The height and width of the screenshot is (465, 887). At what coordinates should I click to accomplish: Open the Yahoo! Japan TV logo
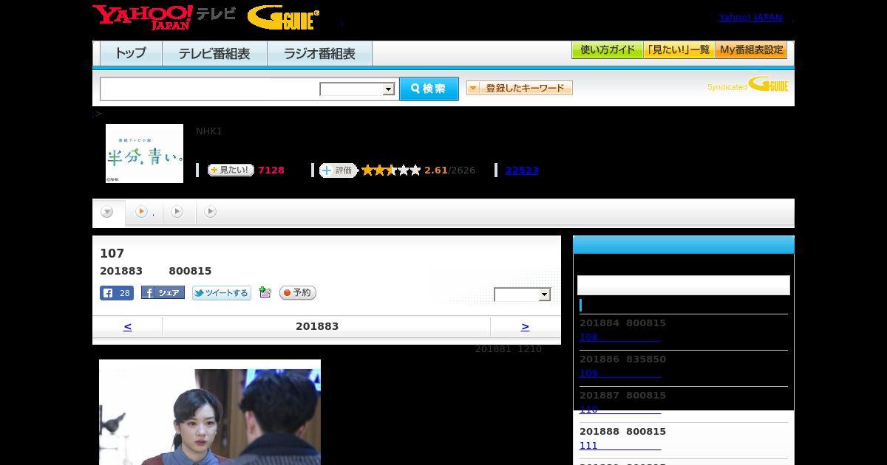click(164, 17)
